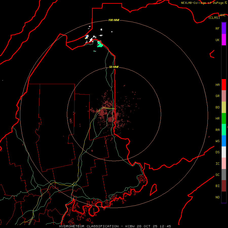Click the HR legend label
This screenshot has height=228, width=228.
pos(217,119)
